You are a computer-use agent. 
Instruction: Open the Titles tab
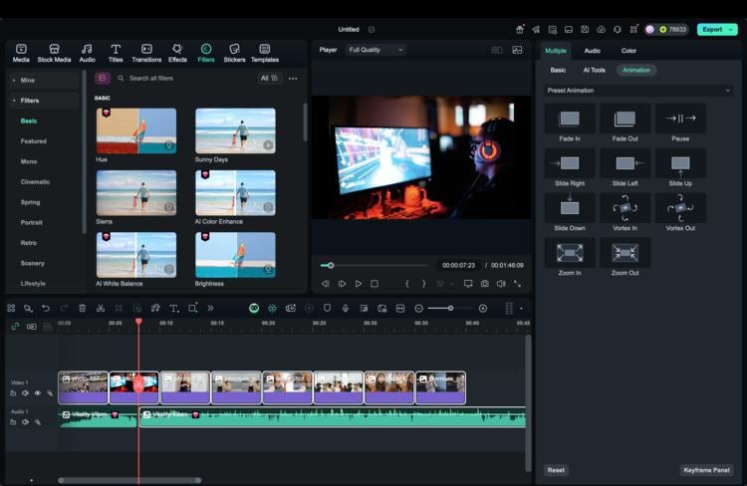(116, 53)
